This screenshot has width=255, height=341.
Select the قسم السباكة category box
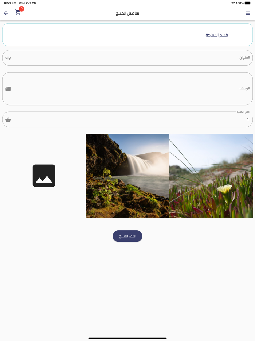[127, 35]
